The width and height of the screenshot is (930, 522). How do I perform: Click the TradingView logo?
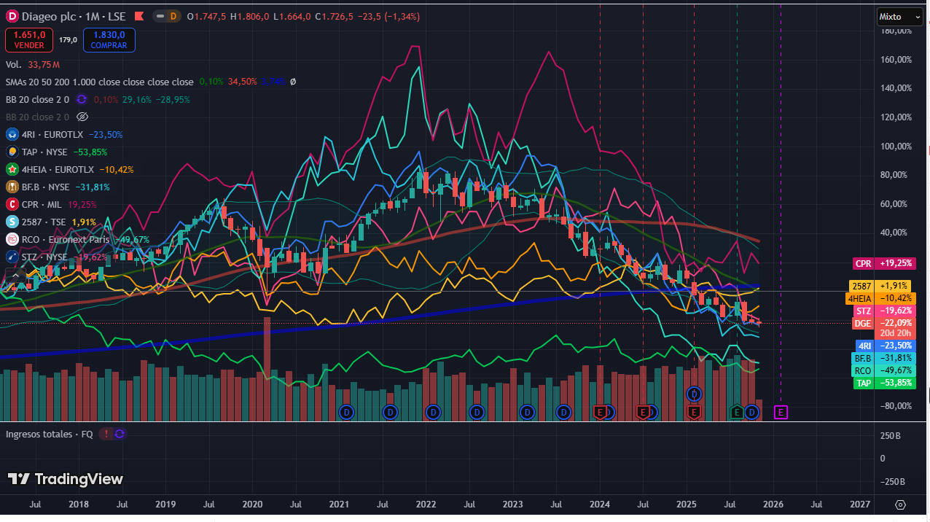tap(66, 479)
